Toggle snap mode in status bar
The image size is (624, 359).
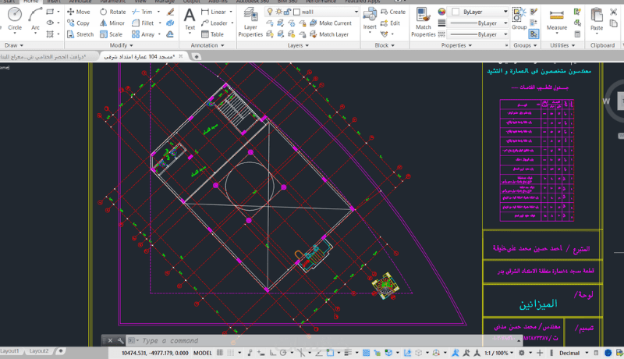(x=230, y=353)
